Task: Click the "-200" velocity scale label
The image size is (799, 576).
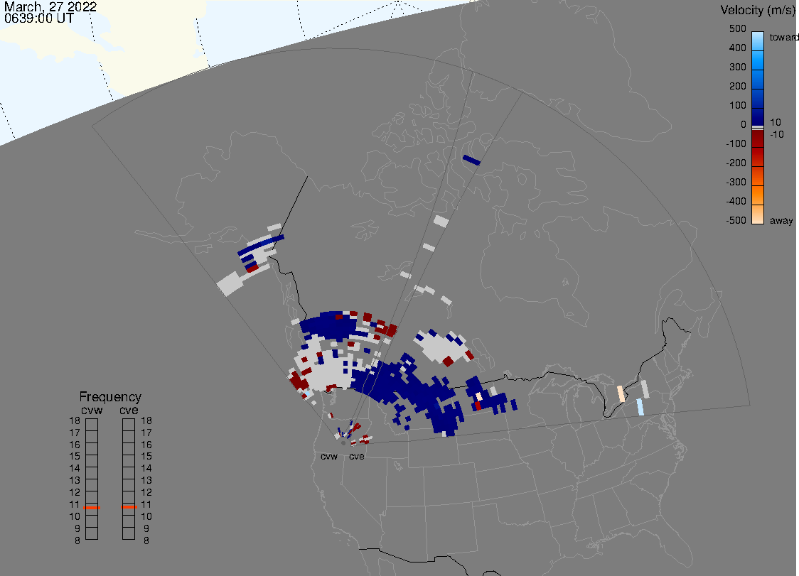Action: coord(736,163)
